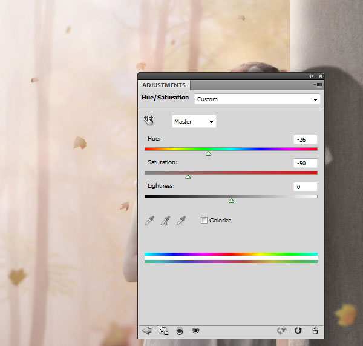Click the Hue: label
The image size is (363, 346).
coord(154,139)
